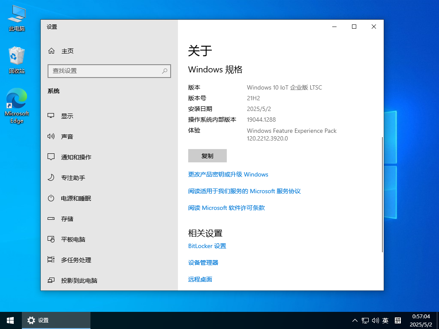Click inside the Find a setting search box
The height and width of the screenshot is (329, 439).
(105, 71)
